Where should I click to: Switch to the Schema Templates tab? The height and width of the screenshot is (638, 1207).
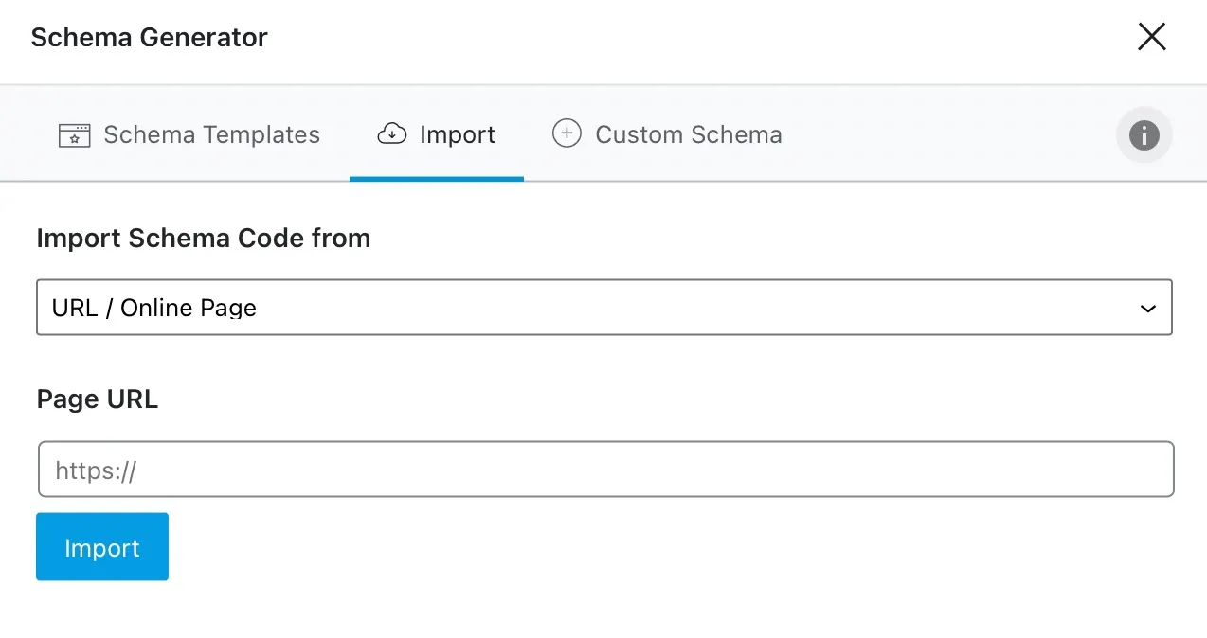pos(211,135)
